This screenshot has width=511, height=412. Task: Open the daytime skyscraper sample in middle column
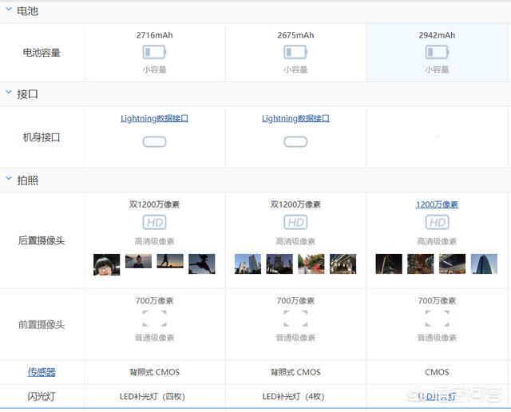pyautogui.click(x=248, y=263)
